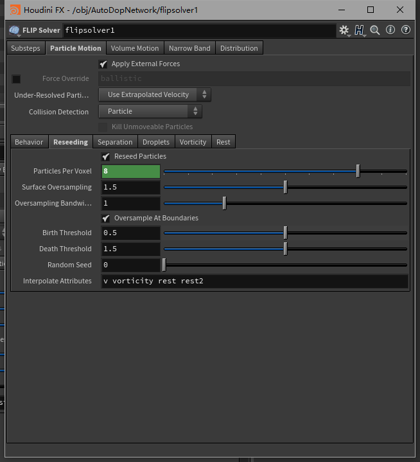This screenshot has width=420, height=462.
Task: Click the Interpolate Attributes label
Action: [57, 281]
